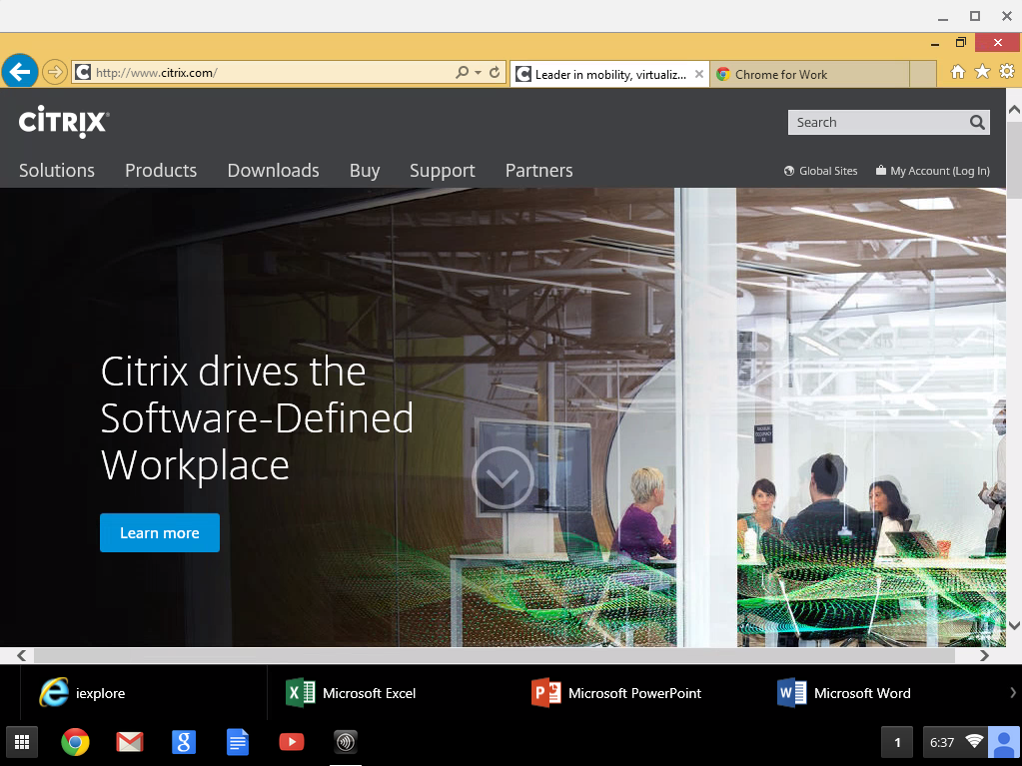Click the IE back arrow button

pos(20,72)
